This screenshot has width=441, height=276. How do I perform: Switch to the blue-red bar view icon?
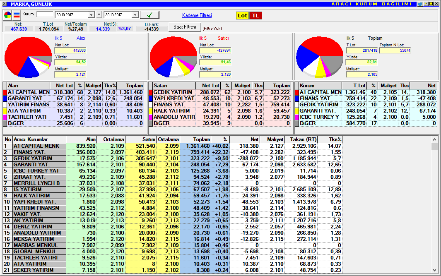17,15
